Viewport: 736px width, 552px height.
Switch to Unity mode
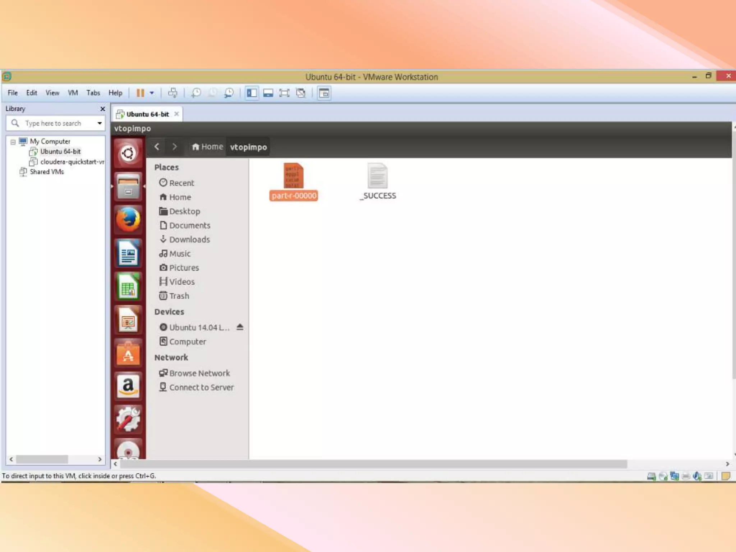coord(301,93)
